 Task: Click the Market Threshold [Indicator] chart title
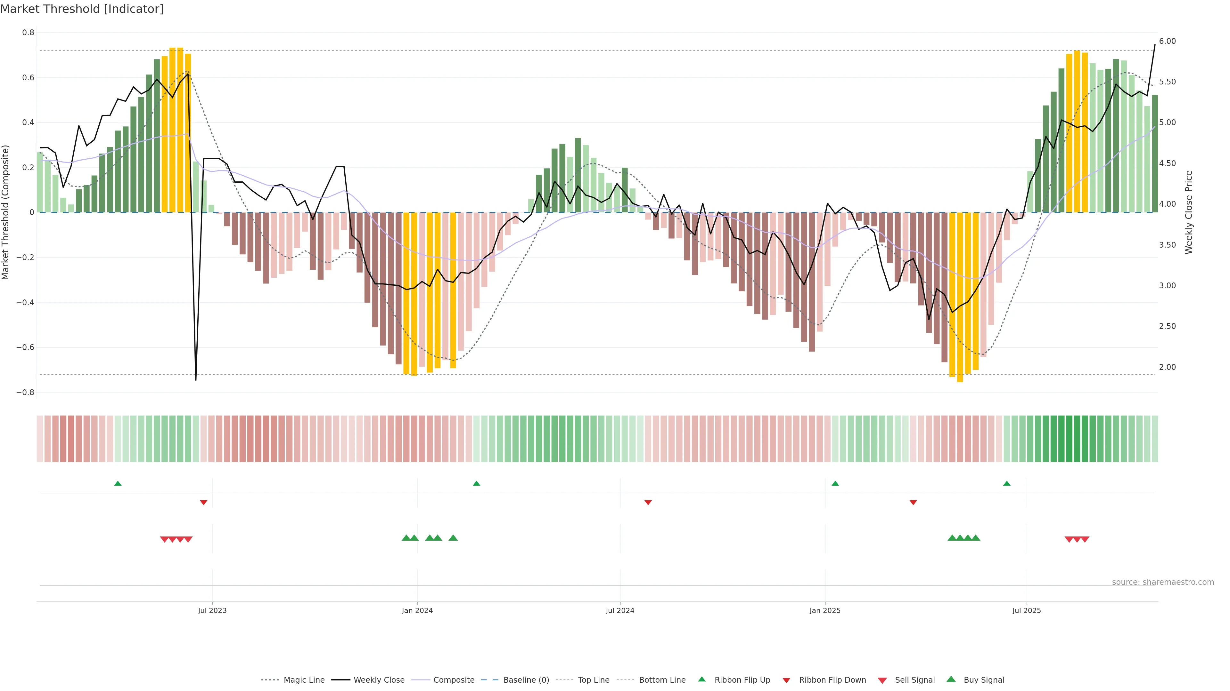point(82,9)
